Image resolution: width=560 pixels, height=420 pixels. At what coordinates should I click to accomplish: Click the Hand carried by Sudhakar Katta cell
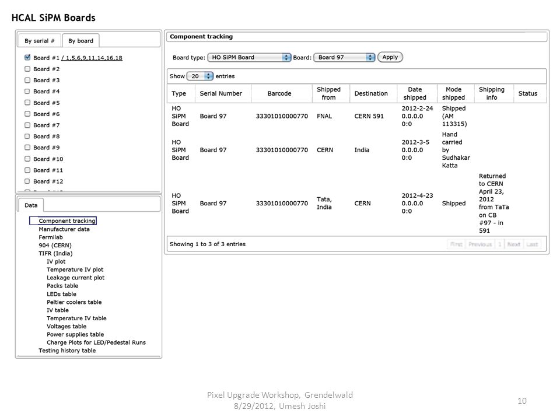456,150
